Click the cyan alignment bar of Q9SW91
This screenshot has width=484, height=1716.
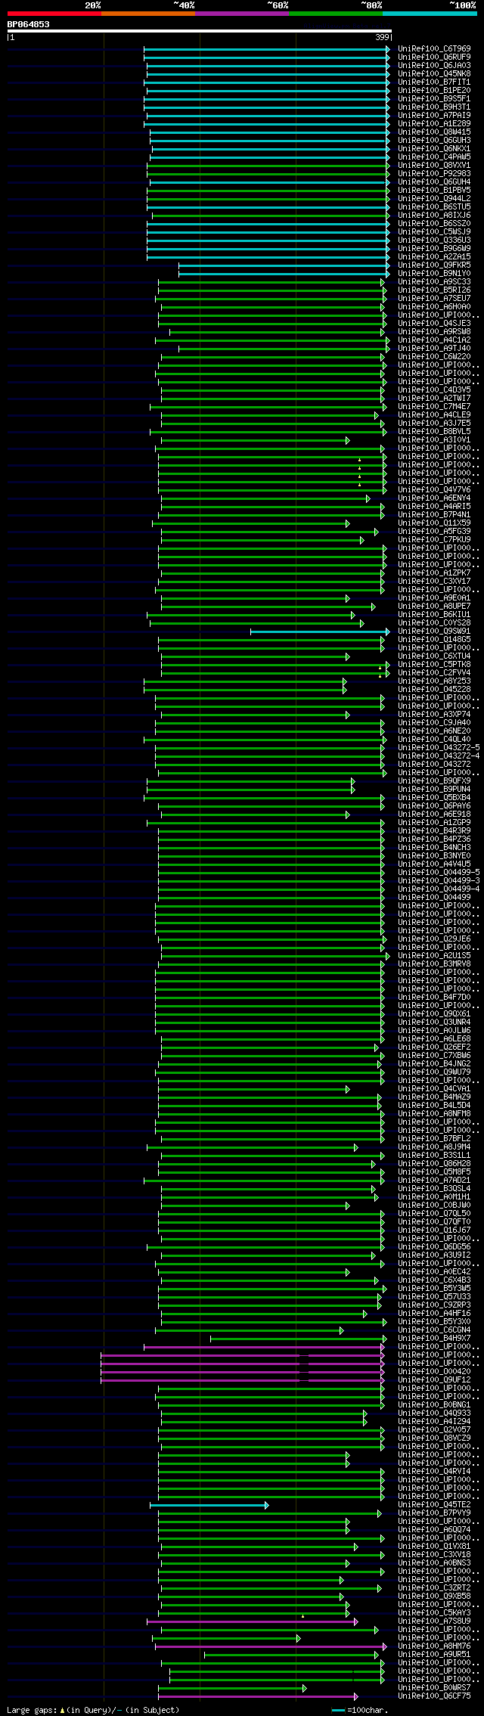click(320, 631)
